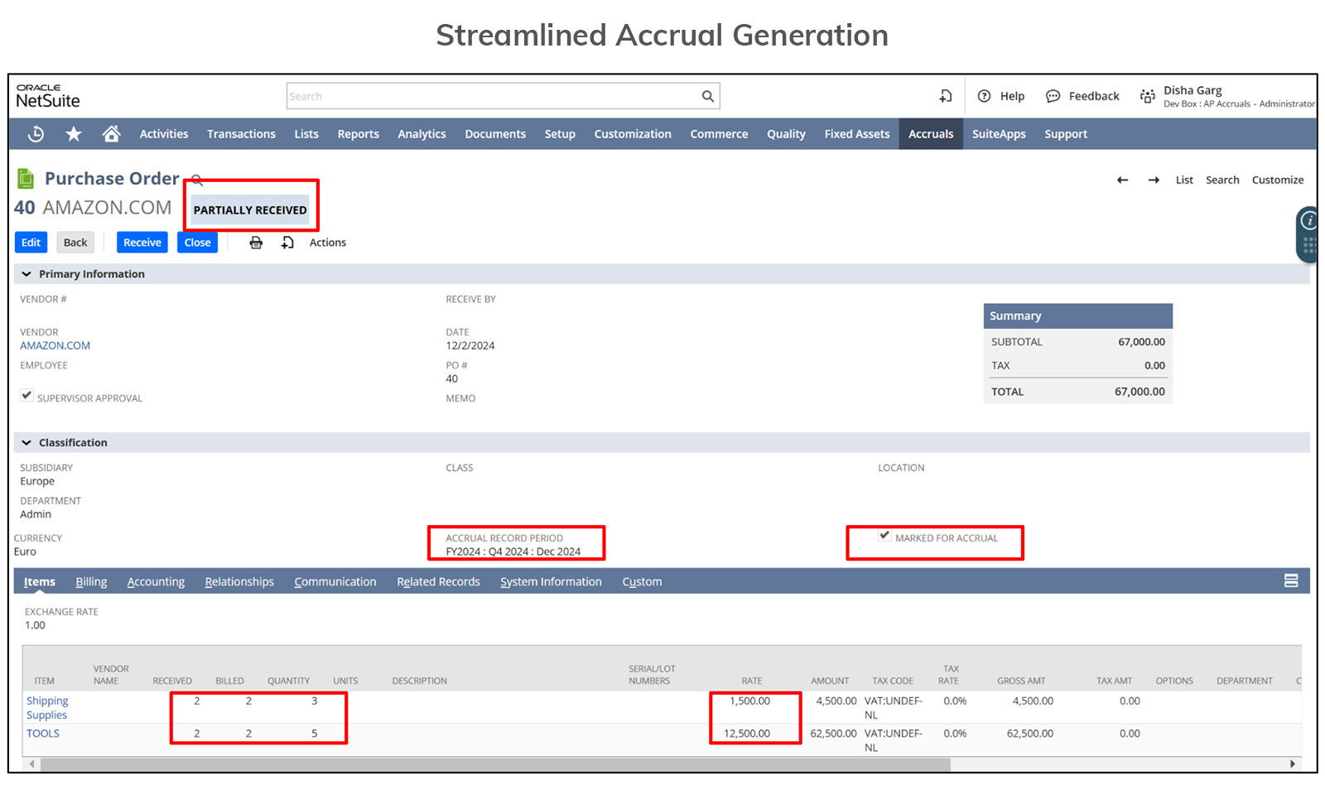Open the role switcher icon beside Disha Garg
Viewport: 1325px width, 804px height.
[x=1147, y=96]
